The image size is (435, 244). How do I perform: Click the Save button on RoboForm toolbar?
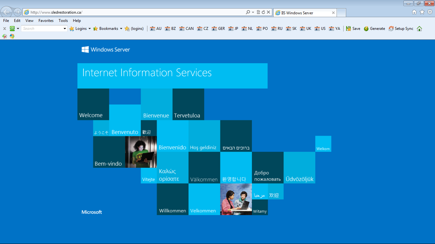353,29
